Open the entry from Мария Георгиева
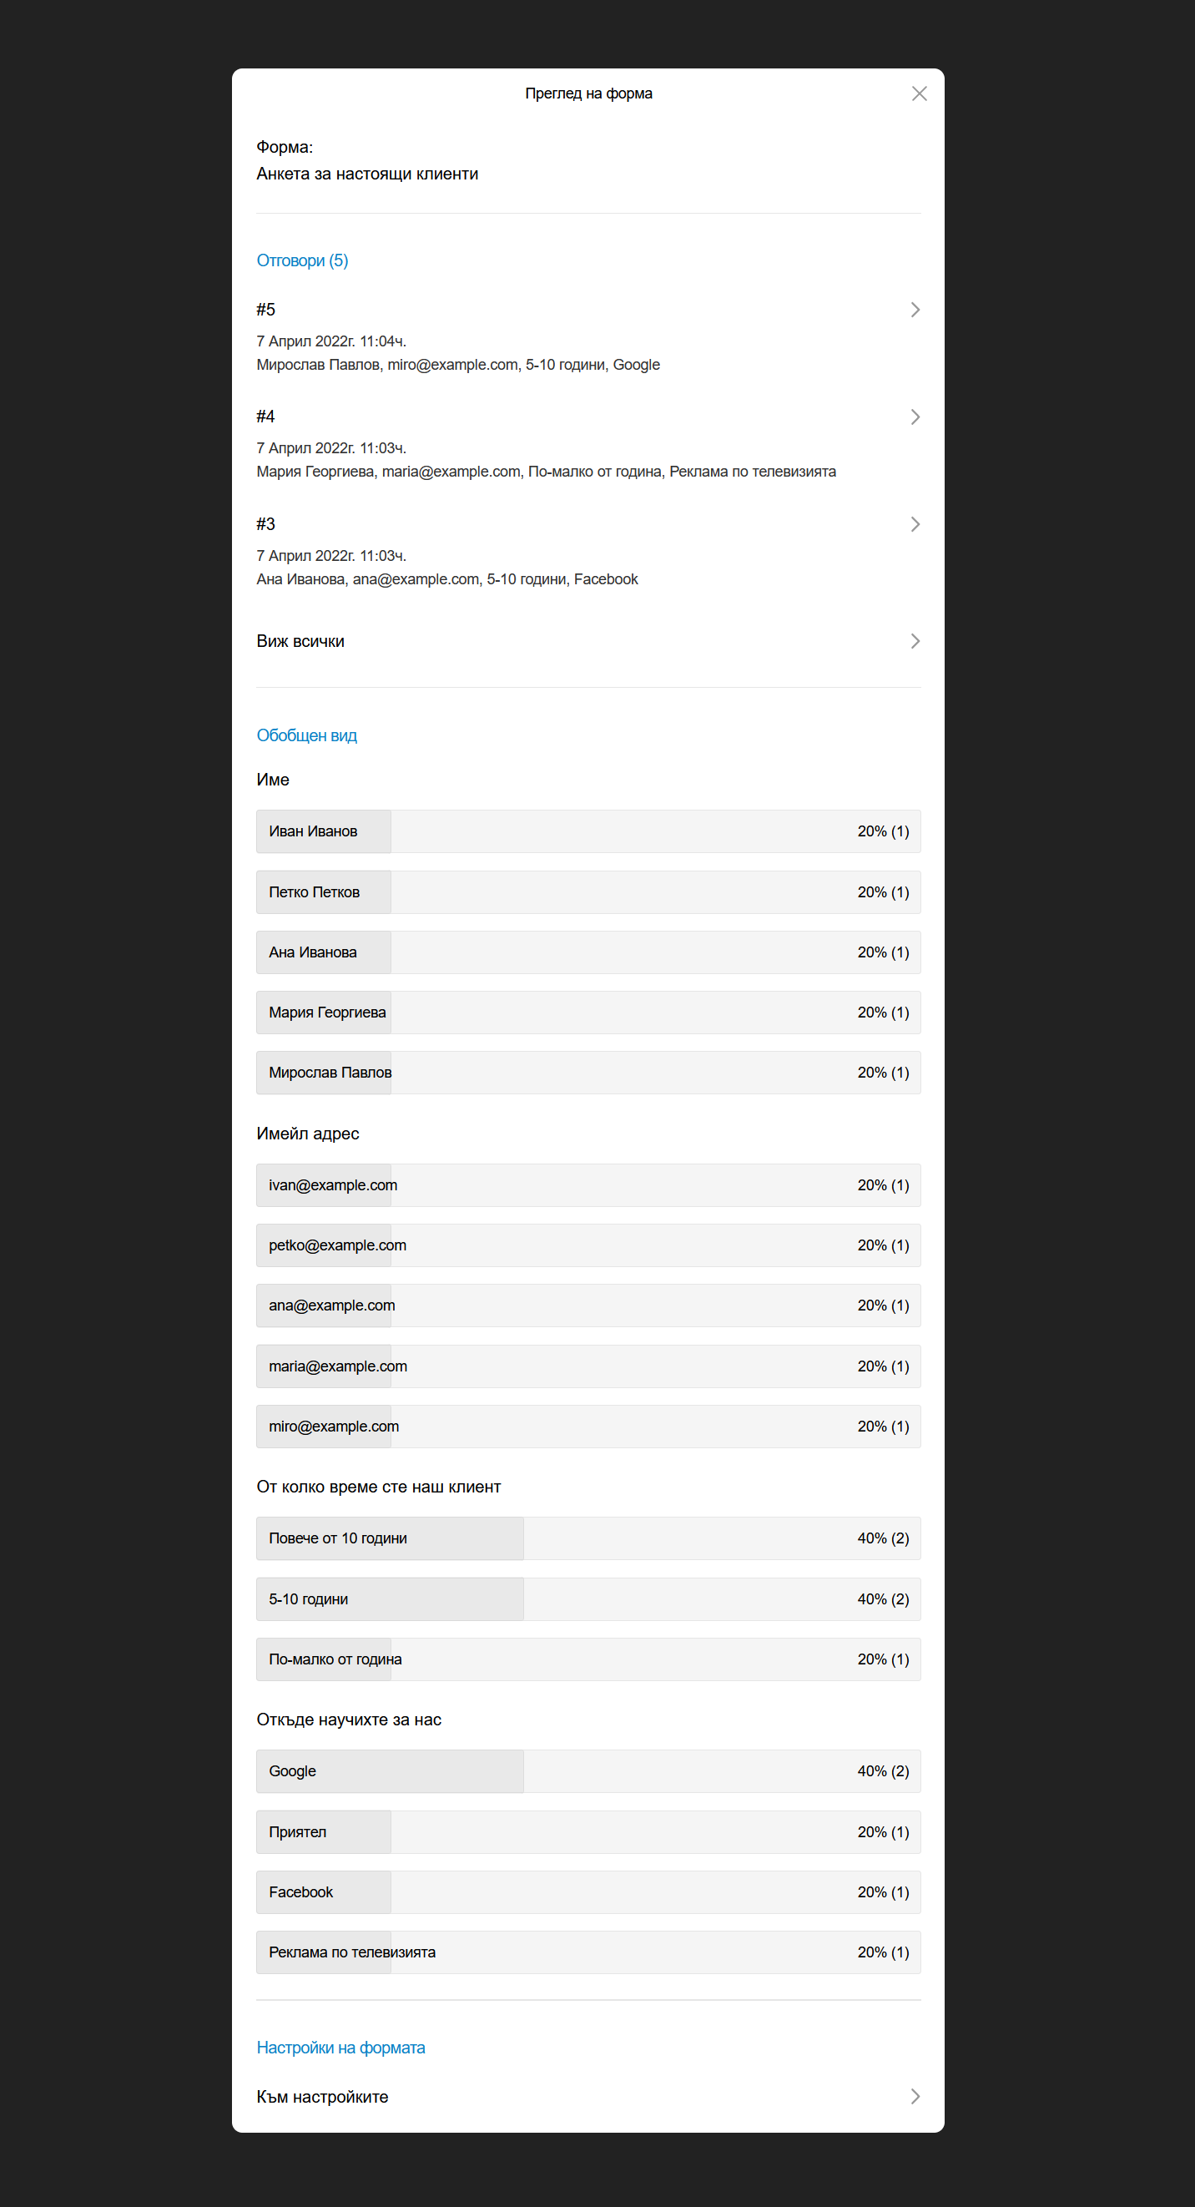The width and height of the screenshot is (1195, 2207). tap(588, 444)
